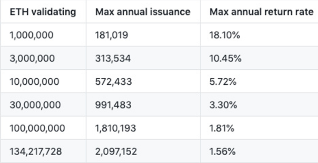Select the 1.81% return rate value
Viewport: 318px width, 163px height.
click(x=222, y=128)
